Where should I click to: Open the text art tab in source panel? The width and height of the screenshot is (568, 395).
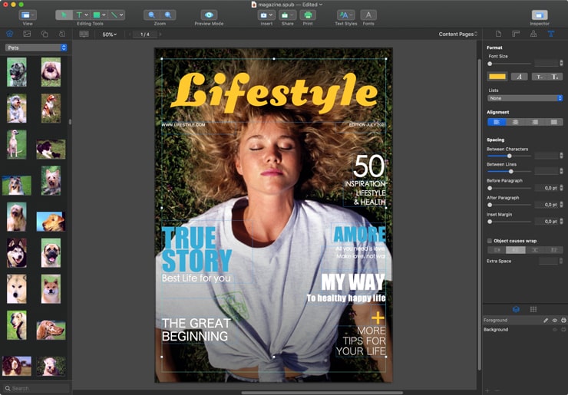coord(62,34)
